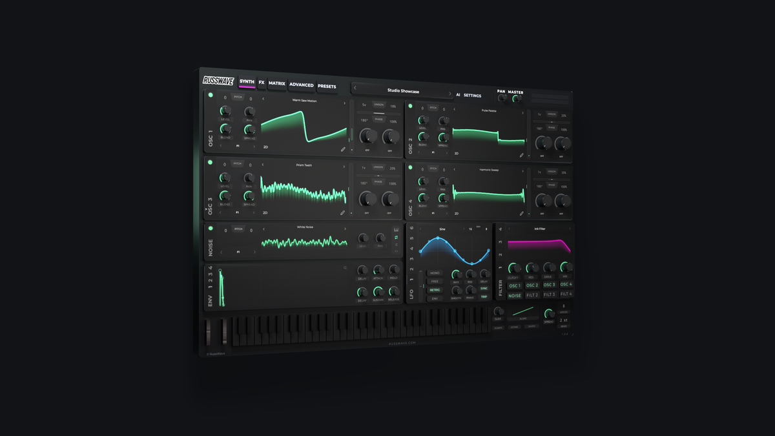Image resolution: width=775 pixels, height=436 pixels.
Task: Click the OSC 3 Blend knob
Action: pyautogui.click(x=225, y=196)
